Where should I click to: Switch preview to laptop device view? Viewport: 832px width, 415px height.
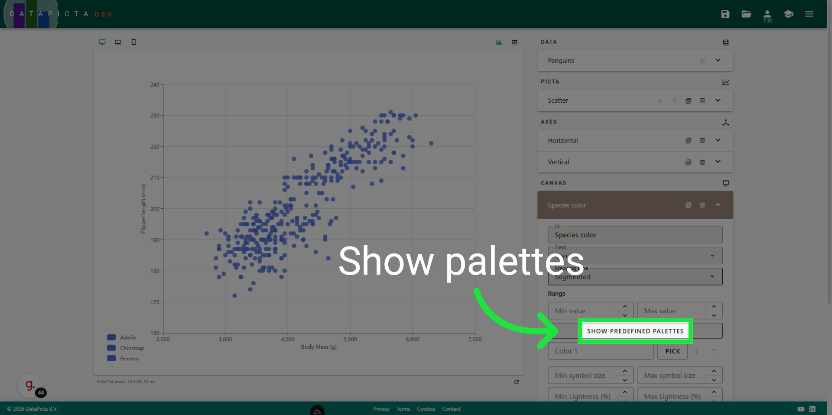[118, 42]
